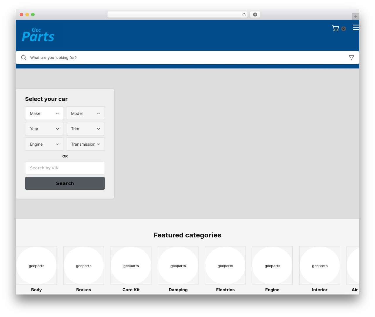This screenshot has width=375, height=317.
Task: Click the cart item count badge
Action: point(343,29)
